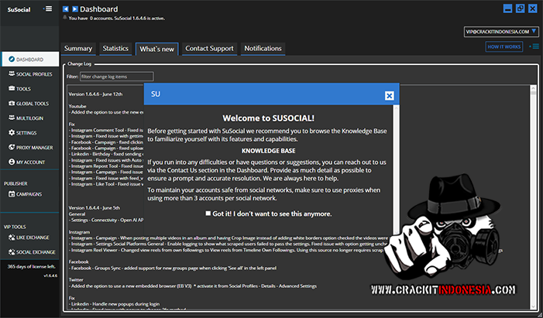
Task: Click the change log scrollbar up arrow
Action: [x=532, y=90]
